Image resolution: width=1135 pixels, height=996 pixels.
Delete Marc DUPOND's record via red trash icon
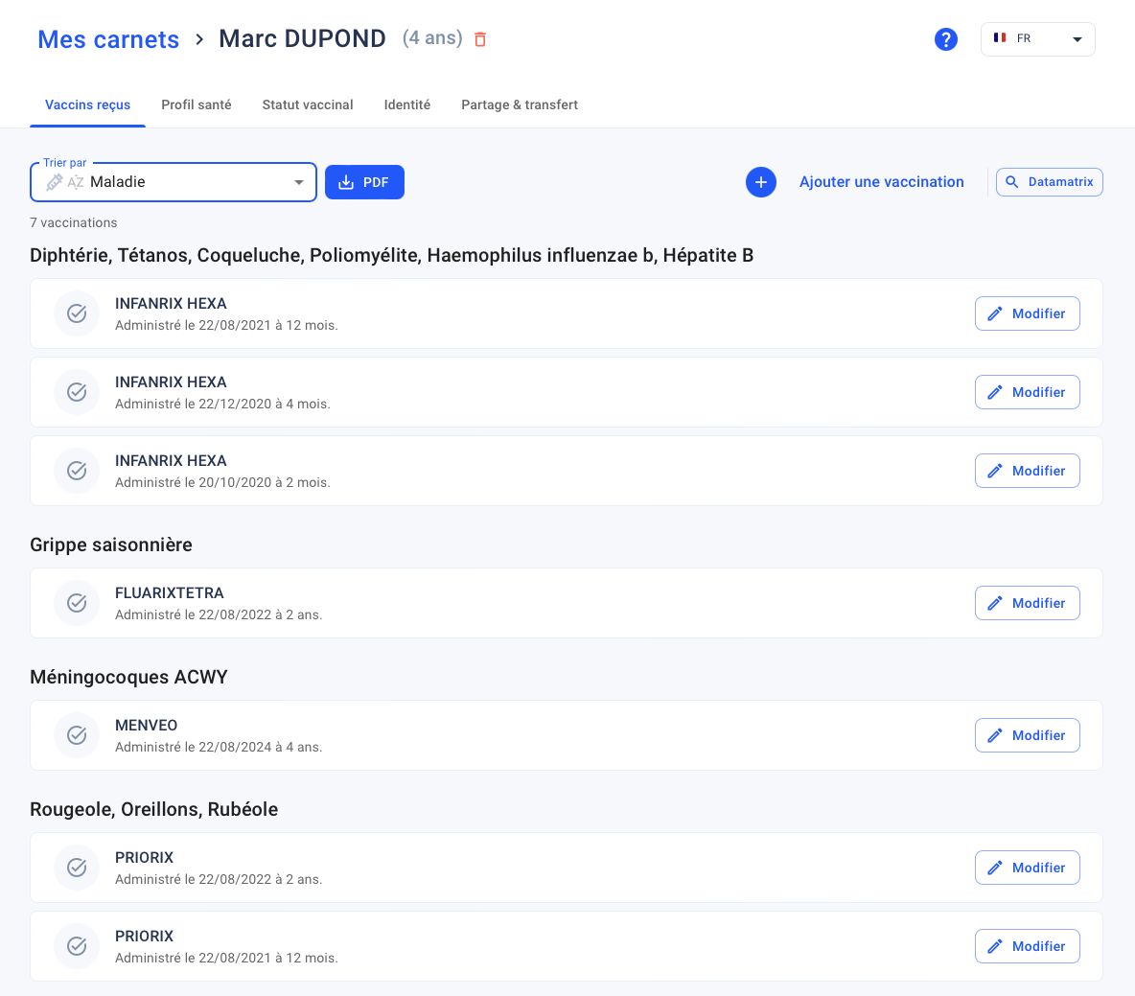[x=480, y=39]
